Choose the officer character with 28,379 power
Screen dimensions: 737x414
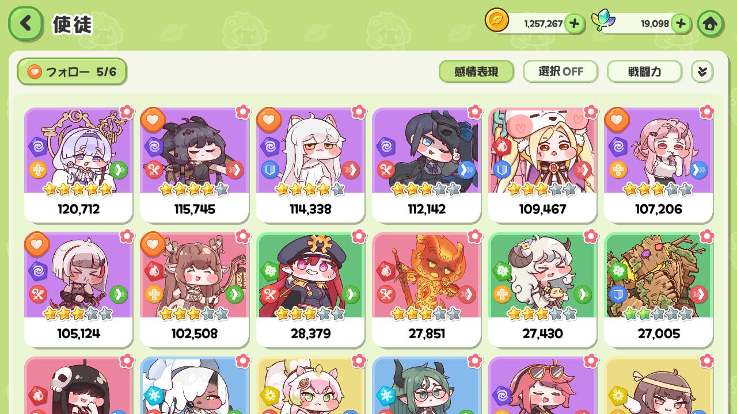[310, 290]
